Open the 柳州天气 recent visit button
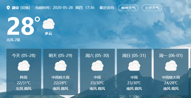Viewport: 191px width, 98px height. (x=128, y=8)
